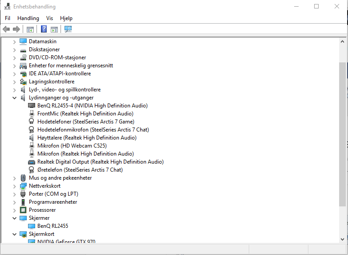Click monitor icon next to BenQ RL2455-4

(x=32, y=106)
